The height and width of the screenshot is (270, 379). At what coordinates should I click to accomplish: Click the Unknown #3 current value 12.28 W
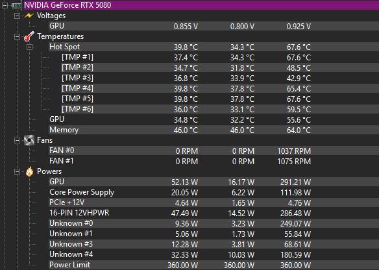click(185, 245)
